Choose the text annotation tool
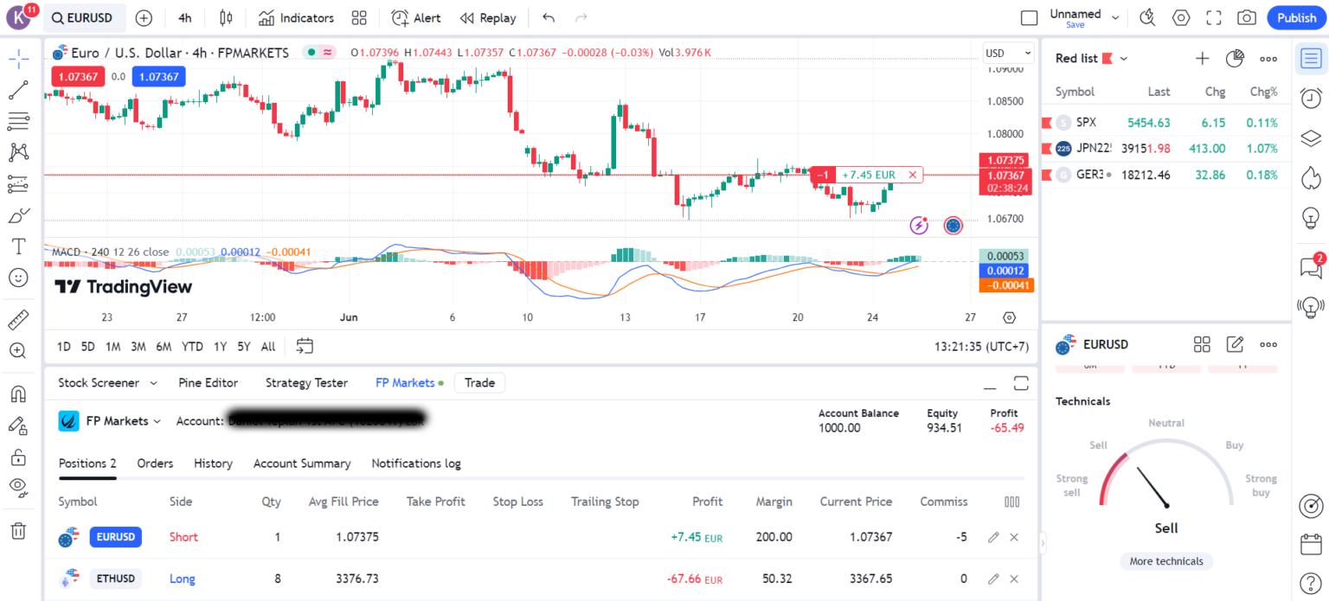The image size is (1329, 601). tap(18, 246)
